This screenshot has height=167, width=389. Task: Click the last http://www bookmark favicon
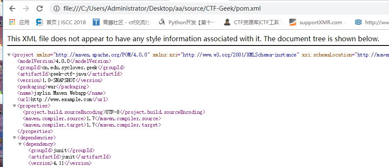(358, 22)
